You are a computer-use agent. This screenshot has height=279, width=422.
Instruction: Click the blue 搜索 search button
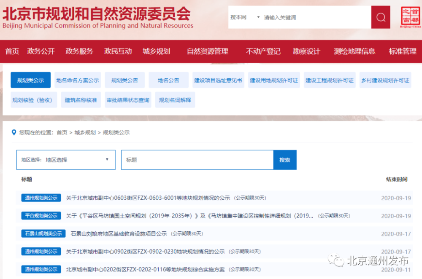(x=285, y=160)
